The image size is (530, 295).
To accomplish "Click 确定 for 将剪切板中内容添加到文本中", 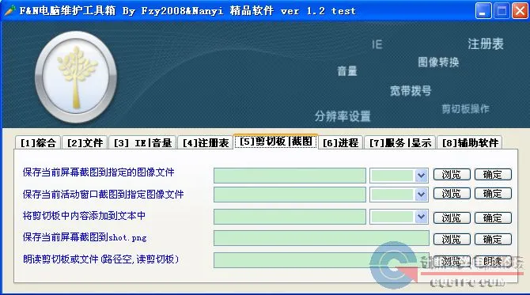I will click(x=493, y=217).
